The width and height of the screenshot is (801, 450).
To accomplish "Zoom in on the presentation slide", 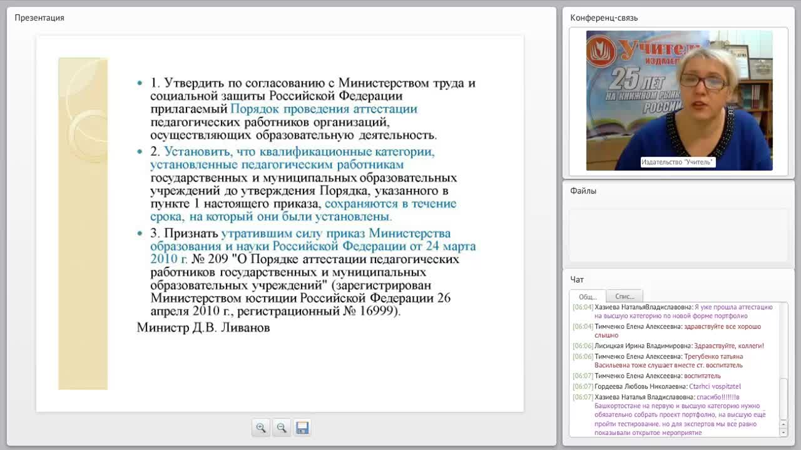I will (x=261, y=427).
